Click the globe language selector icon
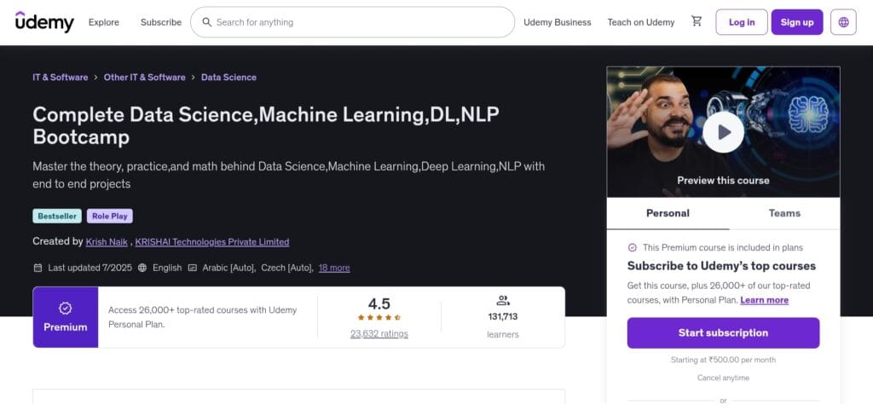Screen dimensions: 873x410 (x=843, y=22)
